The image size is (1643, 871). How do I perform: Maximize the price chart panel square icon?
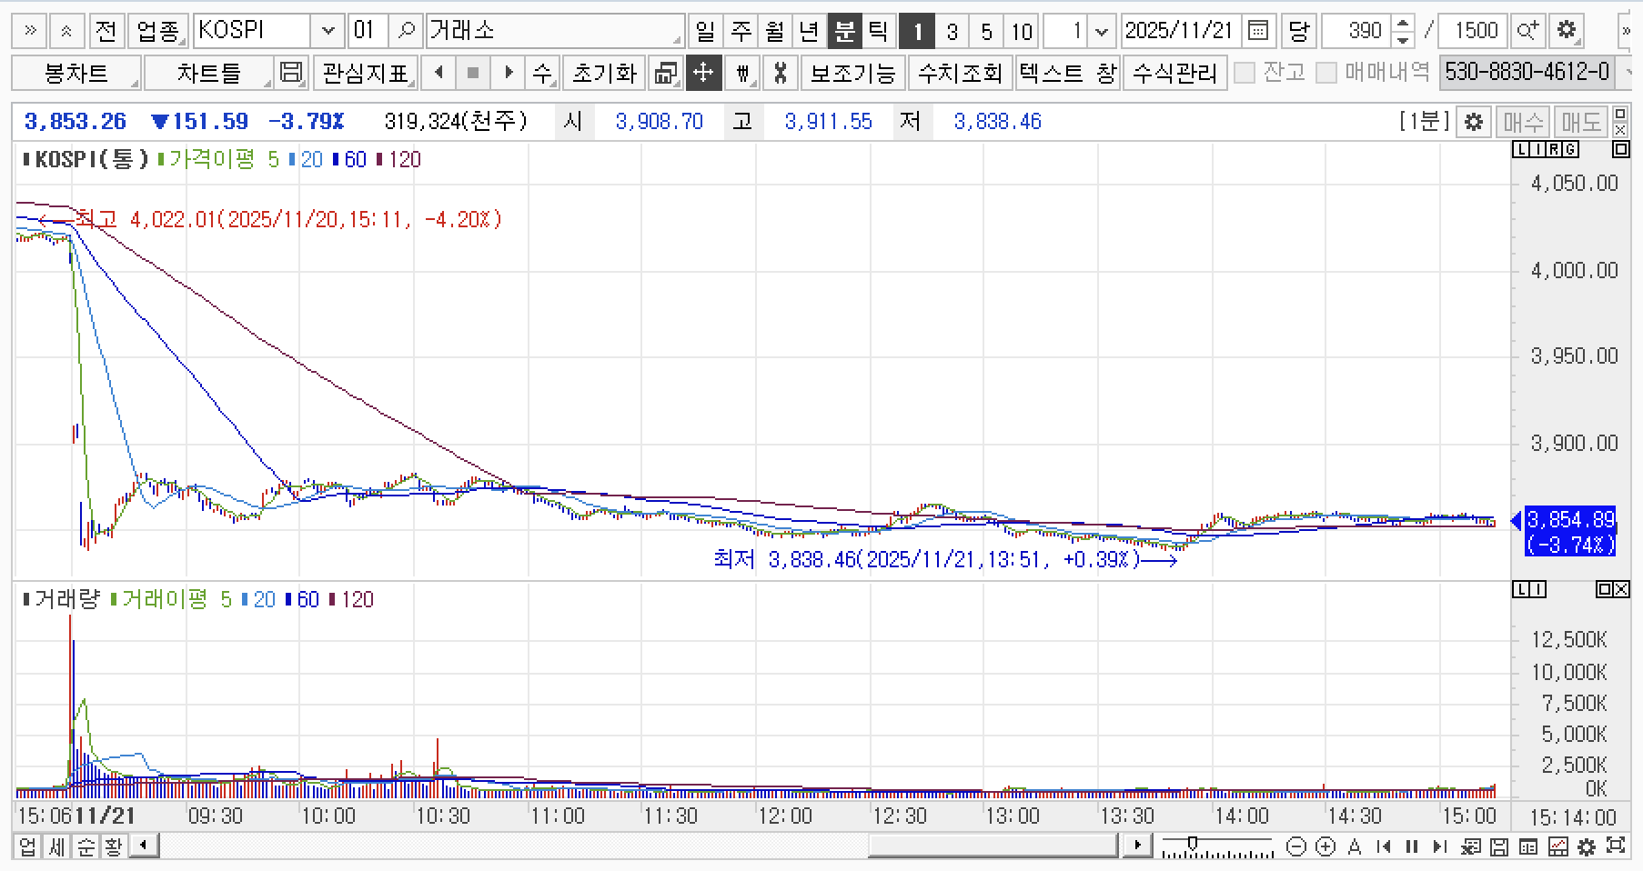coord(1620,149)
